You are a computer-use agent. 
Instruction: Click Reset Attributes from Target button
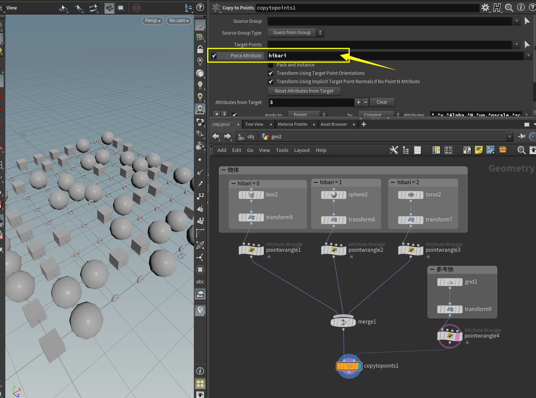(304, 91)
